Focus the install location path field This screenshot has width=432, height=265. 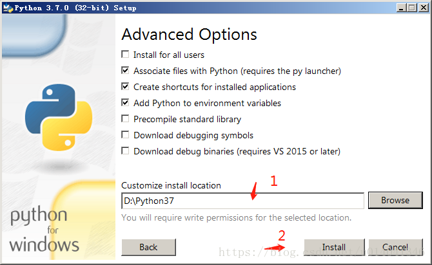[x=242, y=201]
